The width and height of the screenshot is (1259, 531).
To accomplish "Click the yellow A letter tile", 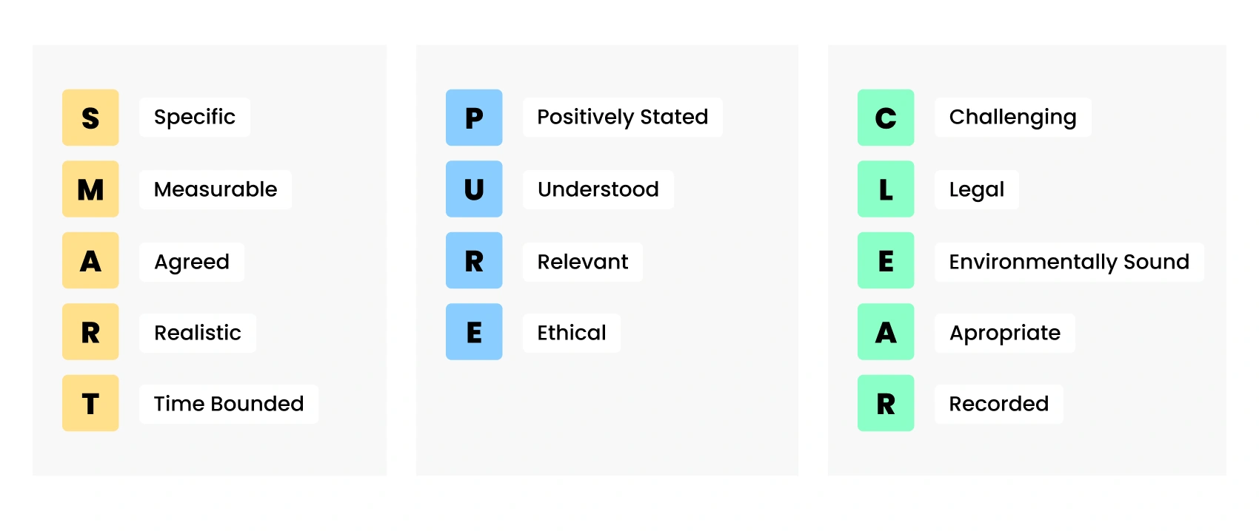I will [x=90, y=260].
